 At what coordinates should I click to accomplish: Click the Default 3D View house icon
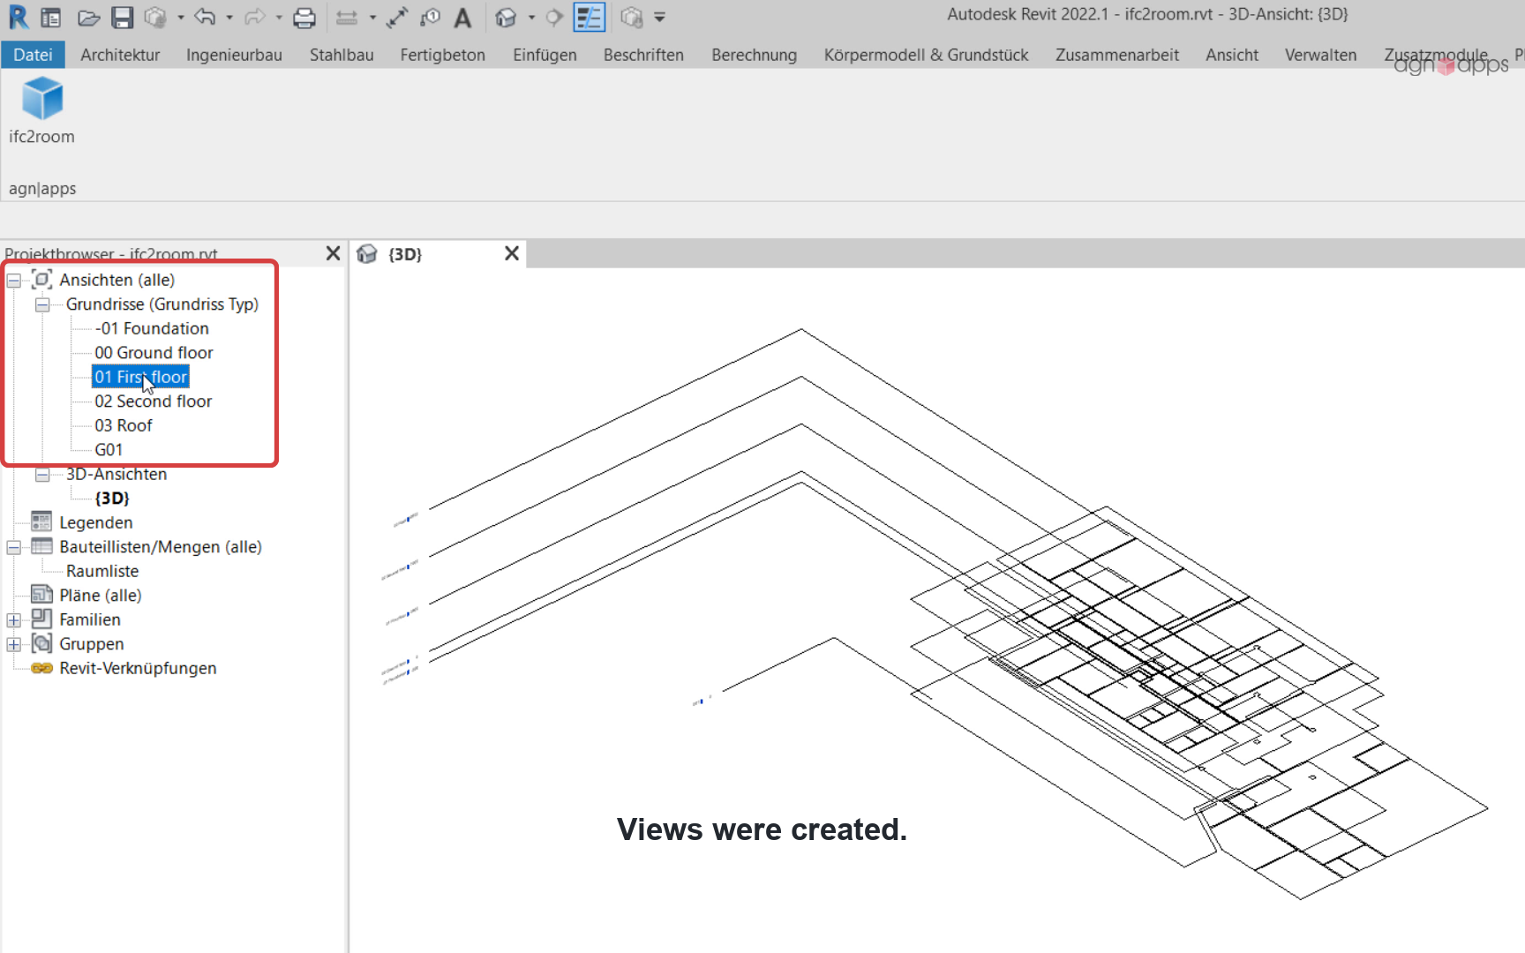pyautogui.click(x=506, y=18)
